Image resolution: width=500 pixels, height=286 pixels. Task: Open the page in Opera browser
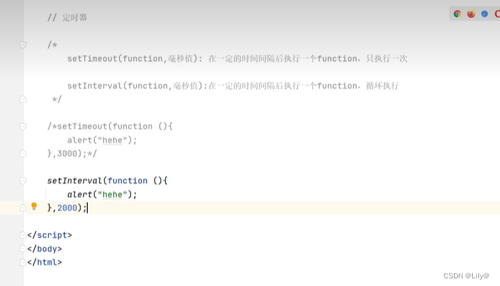pyautogui.click(x=497, y=14)
